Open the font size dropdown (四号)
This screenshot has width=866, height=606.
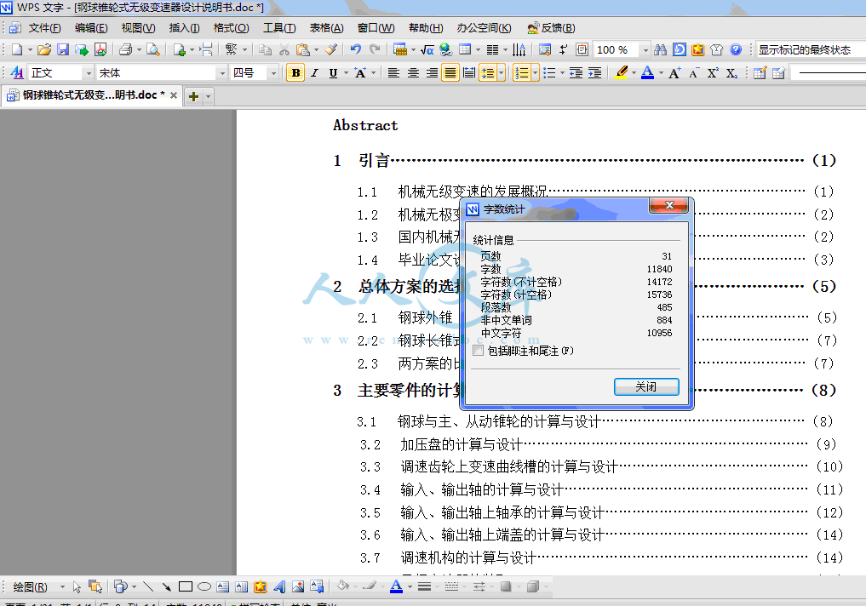272,73
